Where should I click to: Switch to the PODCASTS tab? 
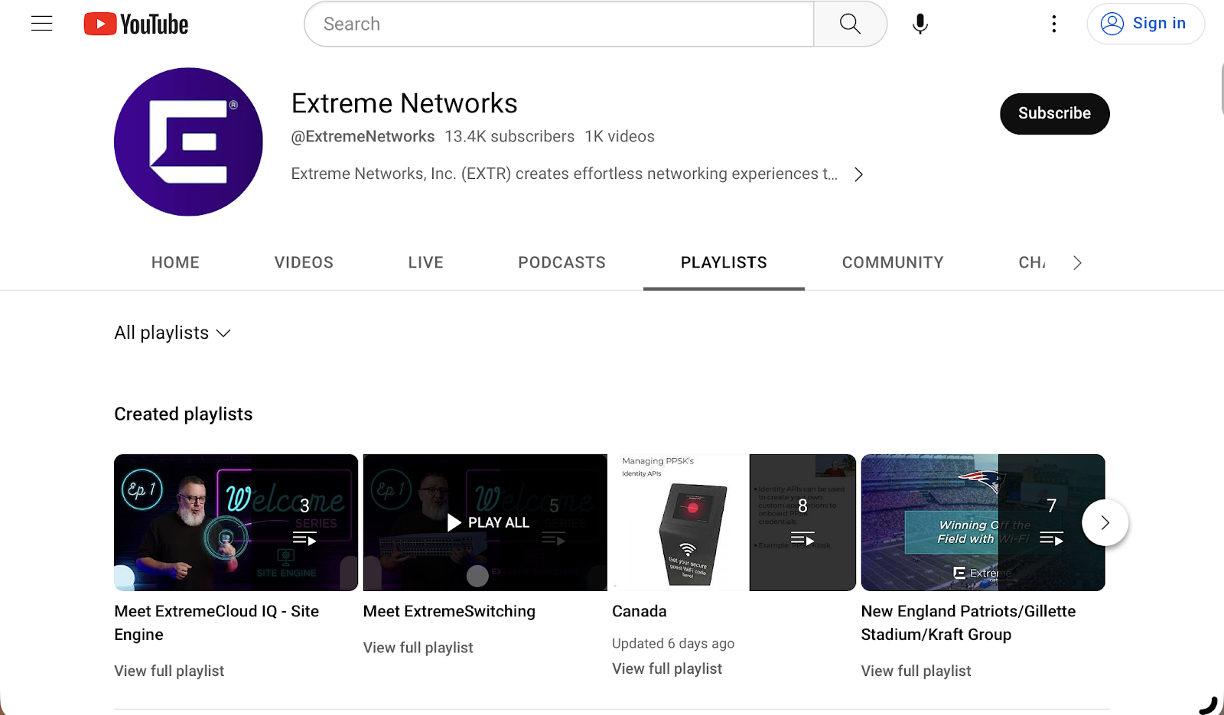(562, 262)
